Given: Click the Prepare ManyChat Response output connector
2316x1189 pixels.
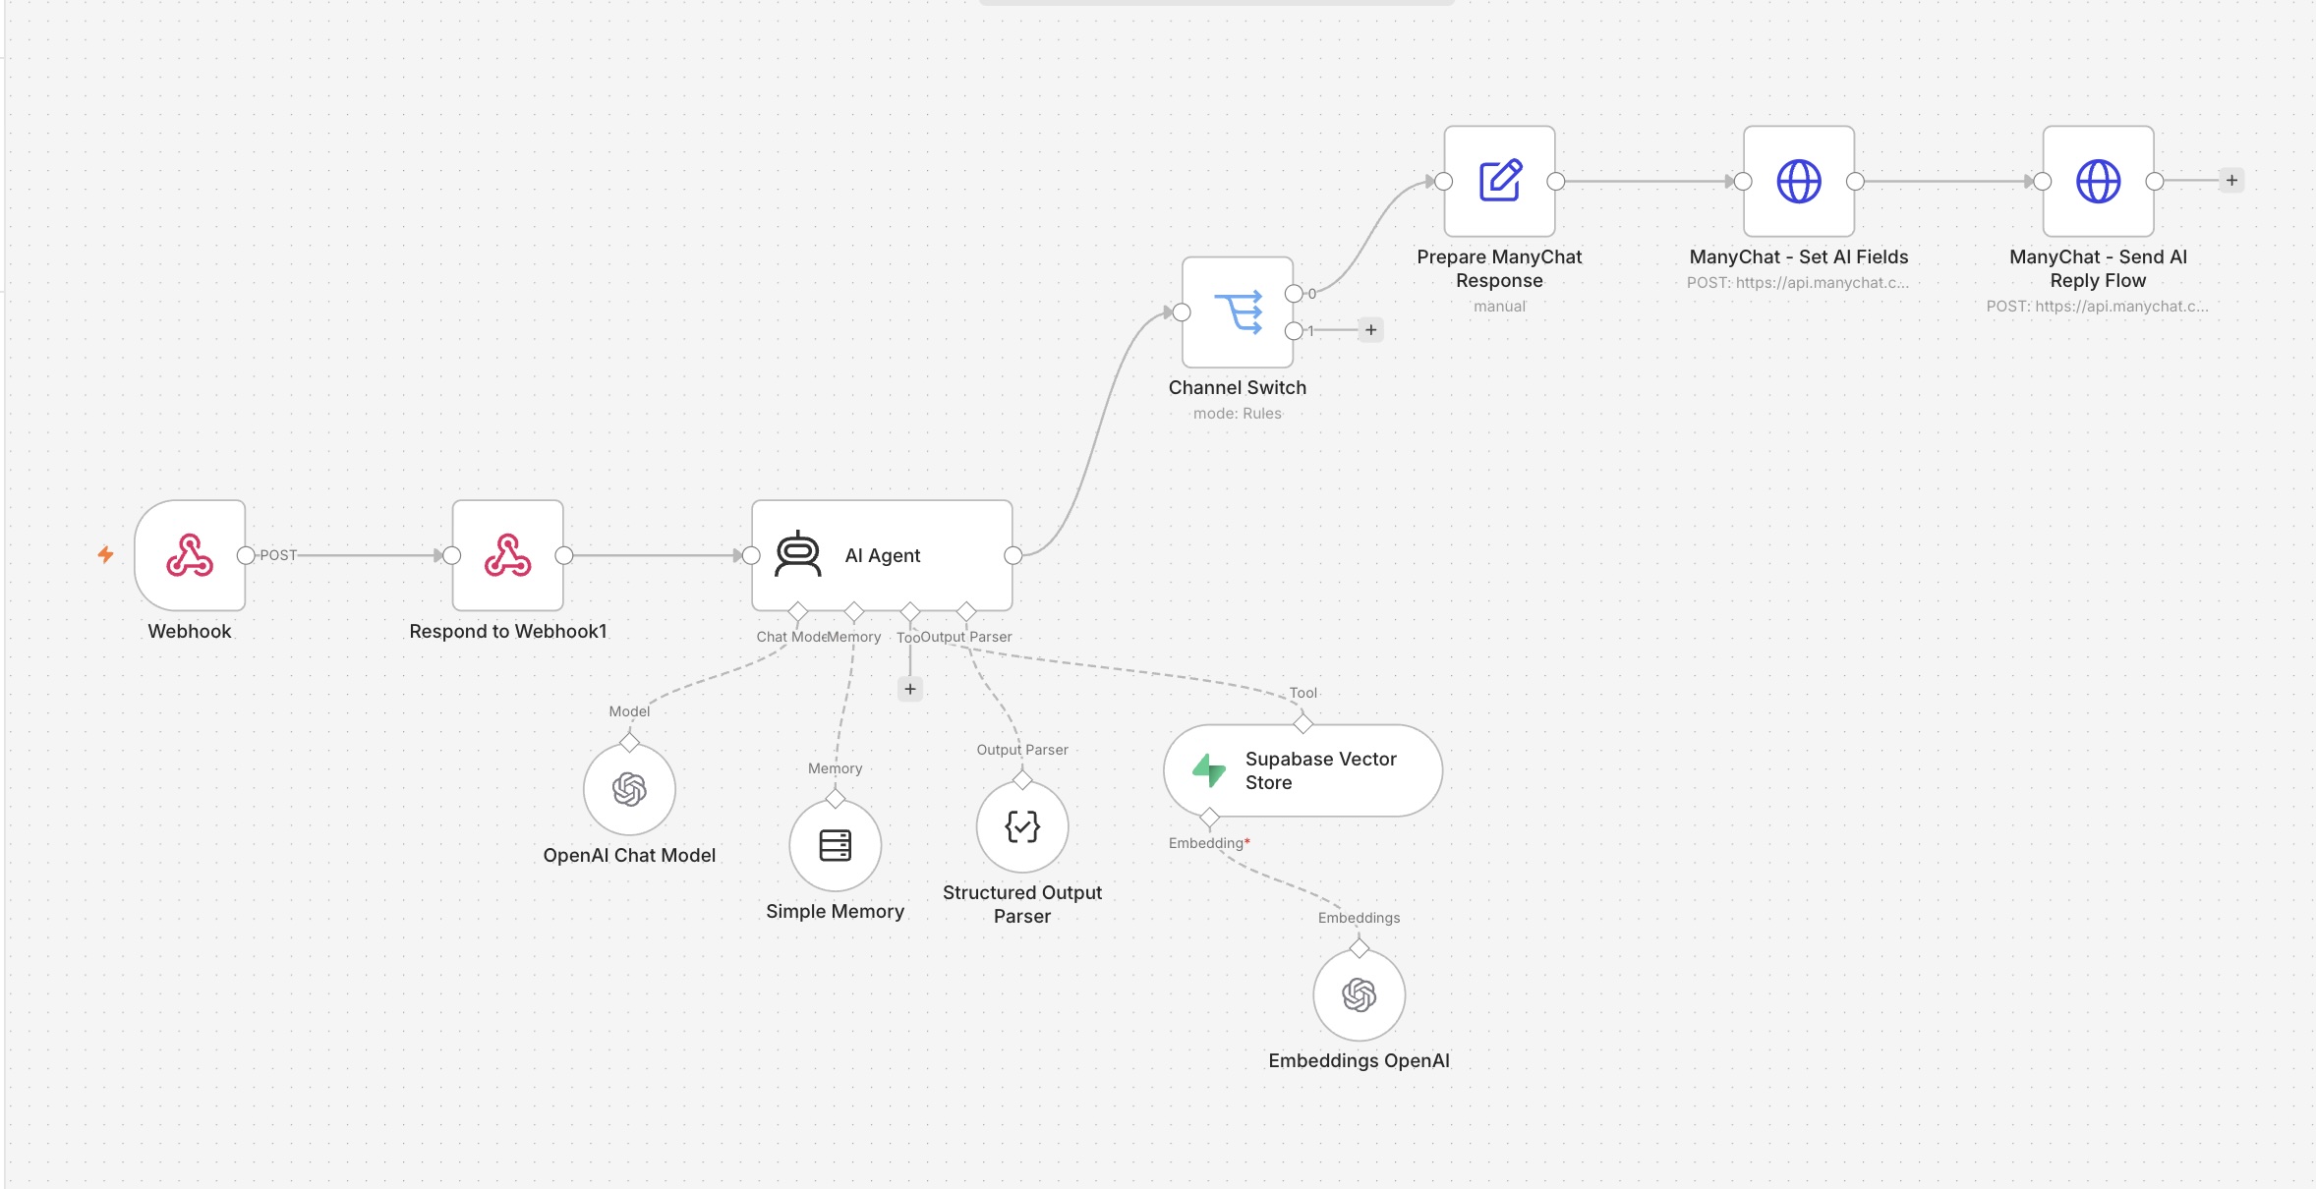Looking at the screenshot, I should tap(1556, 181).
